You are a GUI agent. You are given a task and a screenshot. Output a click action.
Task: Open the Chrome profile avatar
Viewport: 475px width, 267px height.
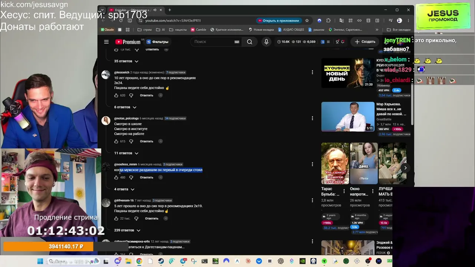click(399, 21)
